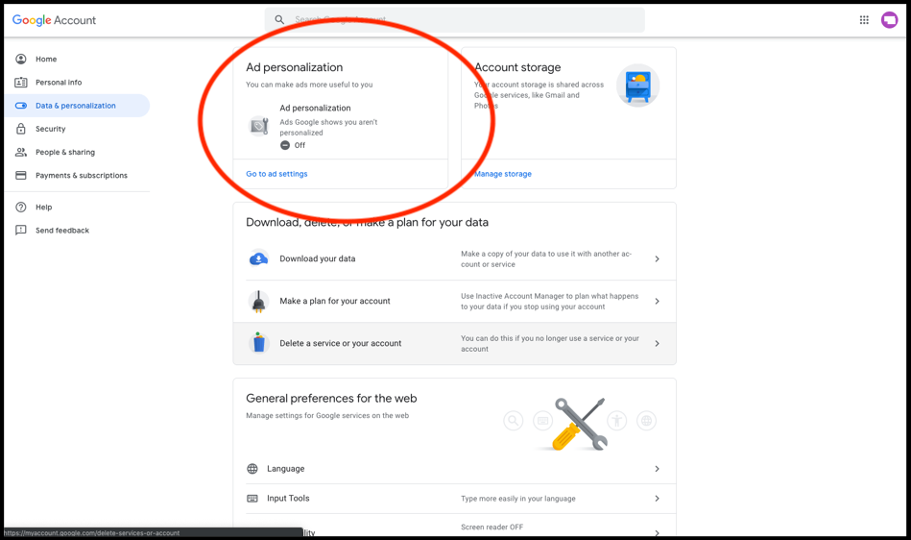
Task: Click the Input Tools keyboard icon
Action: [252, 498]
